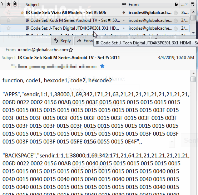This screenshot has height=195, width=198.
Task: Mark Vizio message as junk
Action: [x=176, y=13]
